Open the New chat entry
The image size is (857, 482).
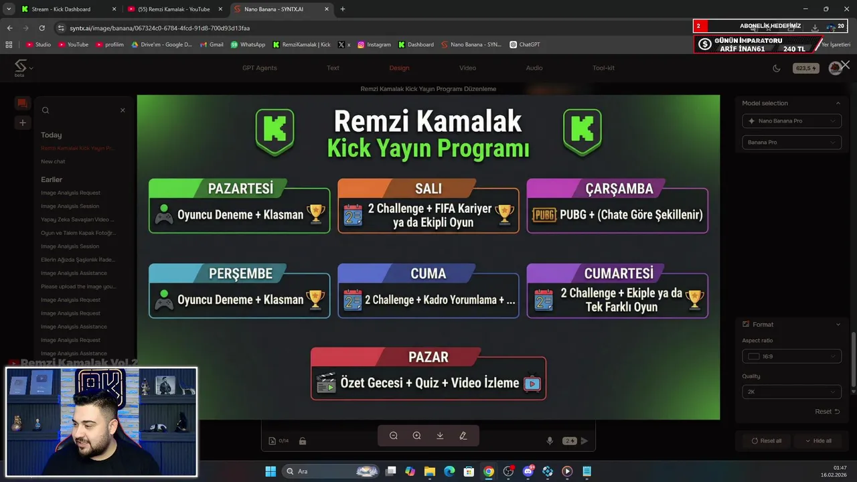[53, 161]
